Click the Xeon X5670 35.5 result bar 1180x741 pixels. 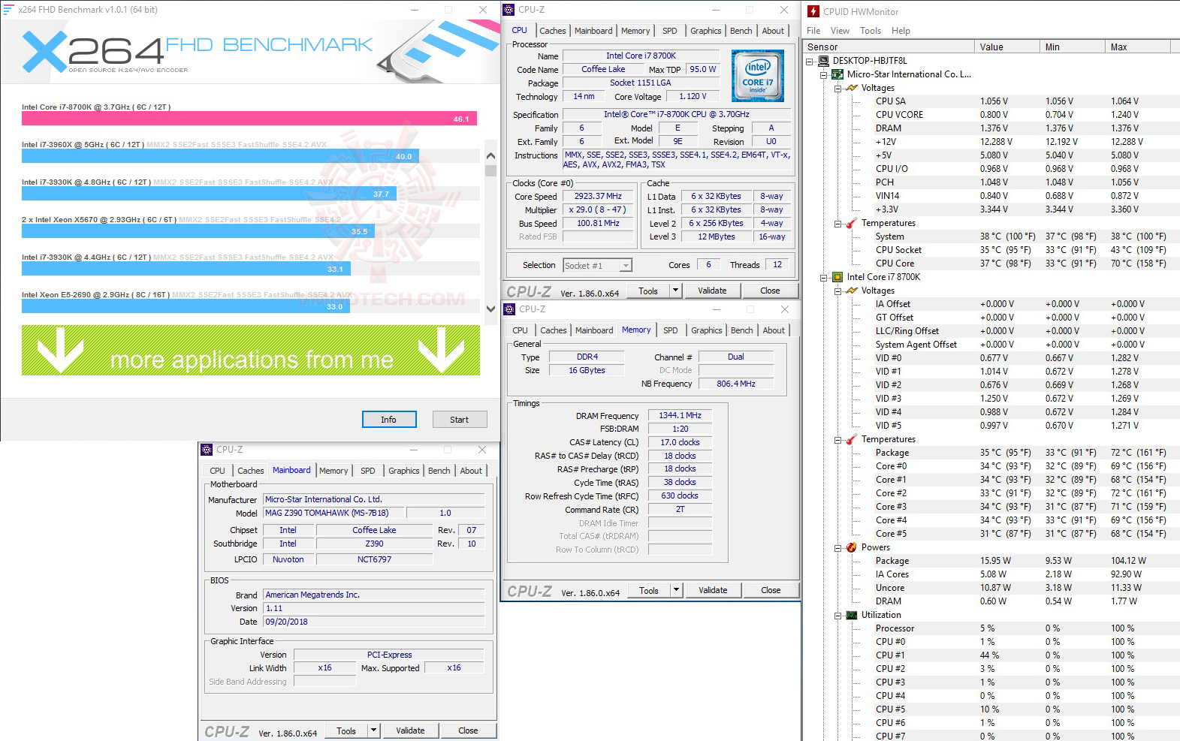coord(198,231)
